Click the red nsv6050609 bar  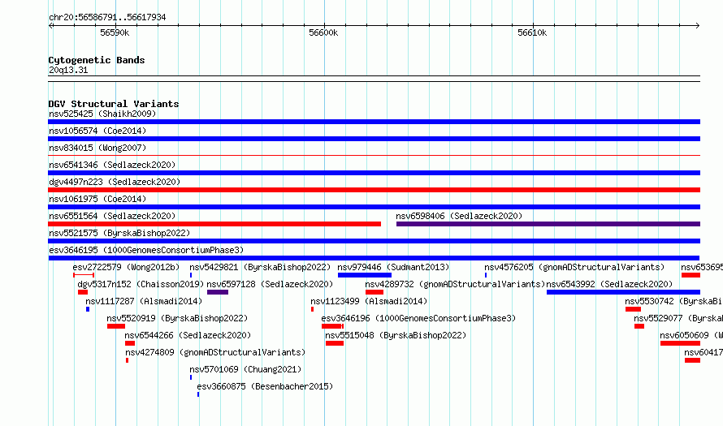click(680, 343)
